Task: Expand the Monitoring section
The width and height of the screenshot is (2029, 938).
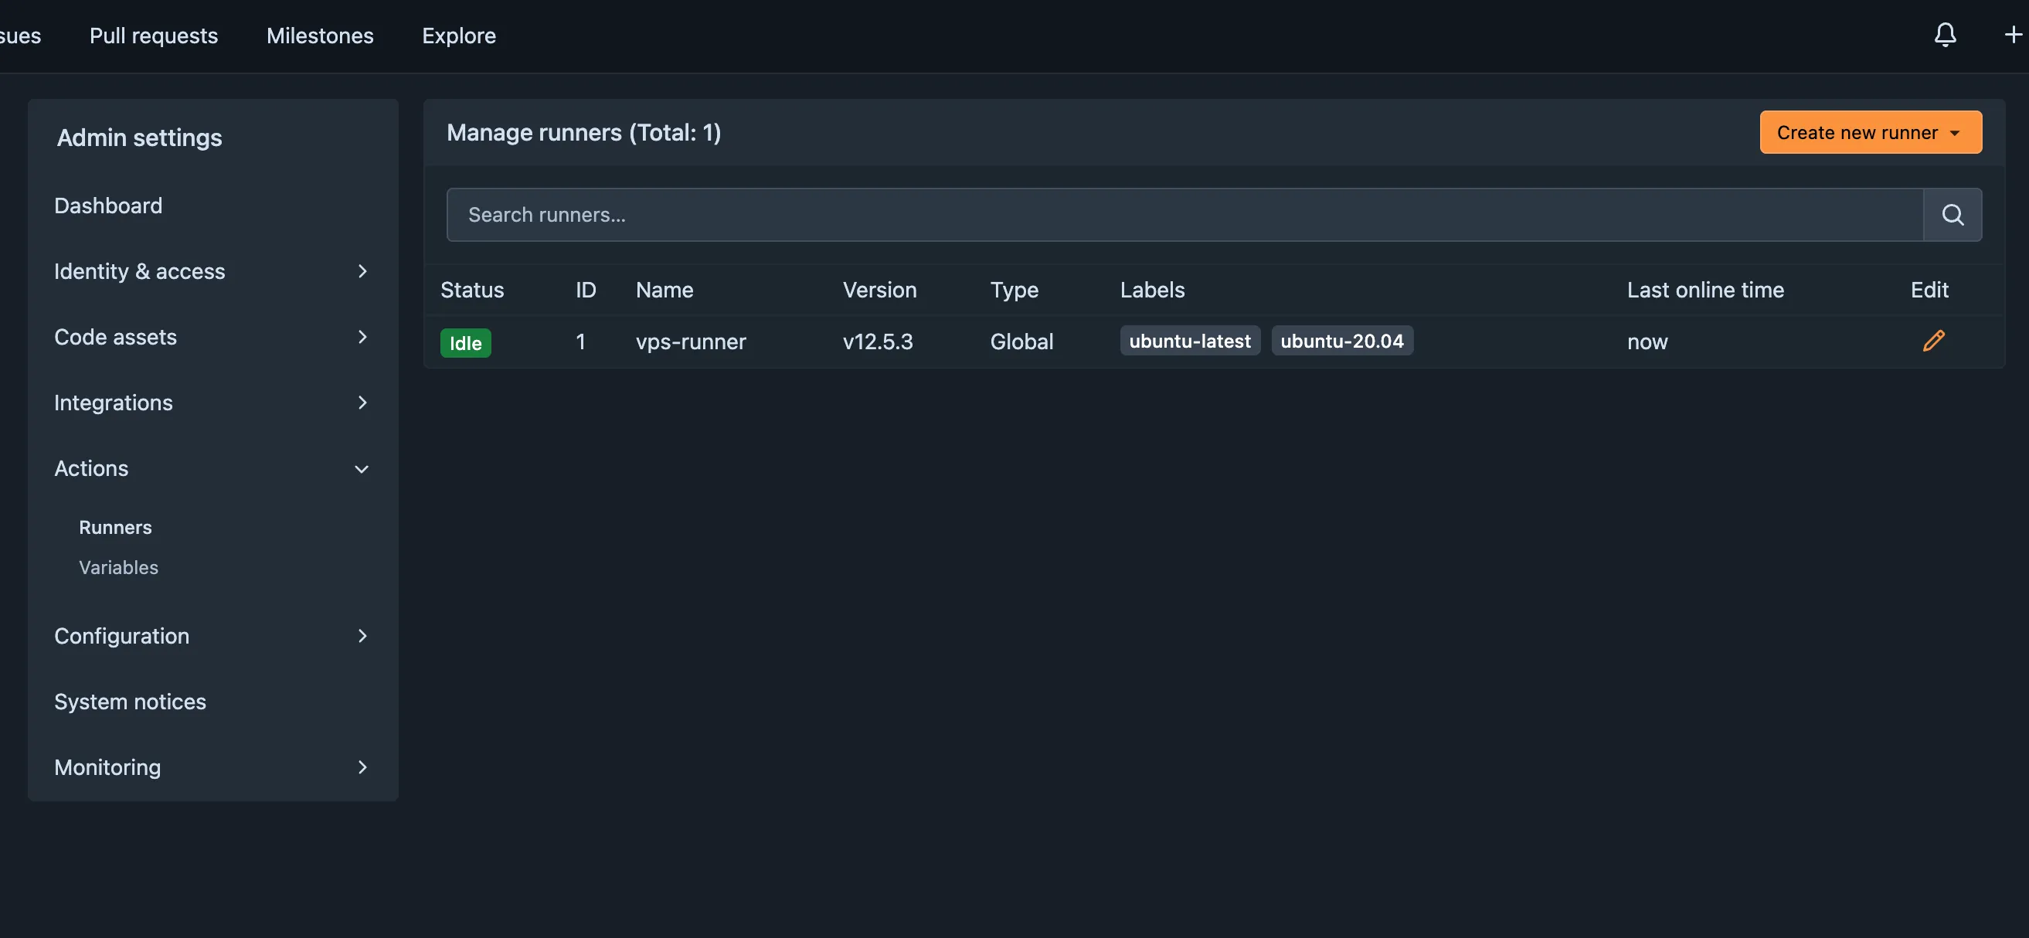Action: [x=212, y=767]
